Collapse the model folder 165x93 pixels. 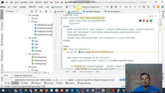click(x=26, y=38)
